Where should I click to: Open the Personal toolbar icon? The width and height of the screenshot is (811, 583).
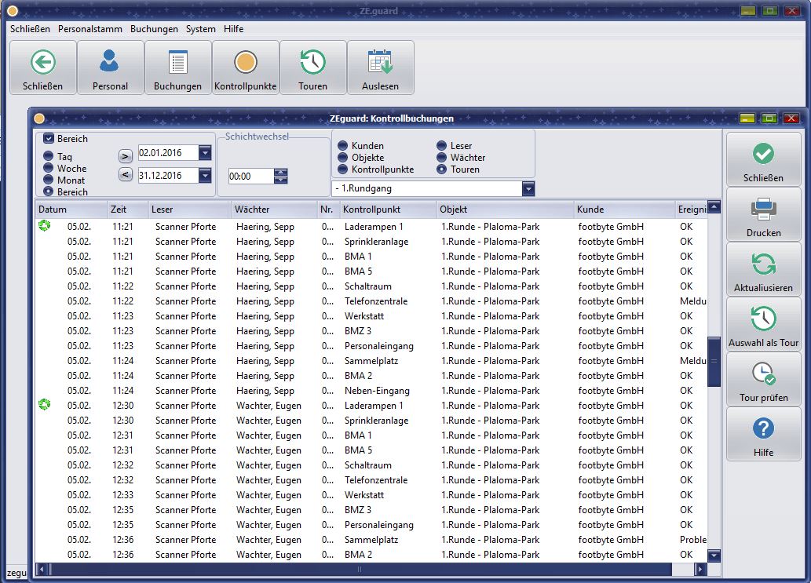(110, 63)
